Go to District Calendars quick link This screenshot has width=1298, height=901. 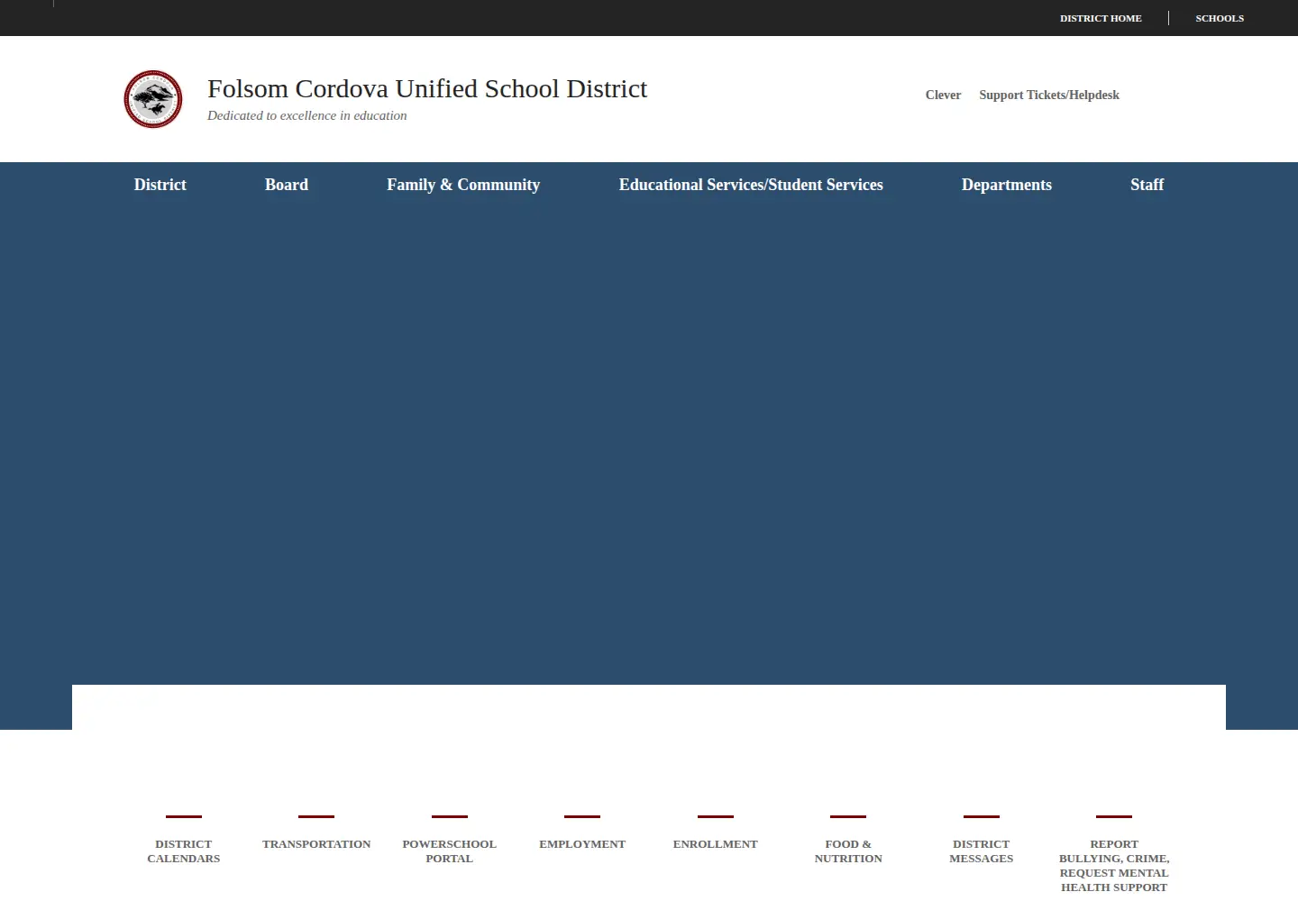coord(184,851)
